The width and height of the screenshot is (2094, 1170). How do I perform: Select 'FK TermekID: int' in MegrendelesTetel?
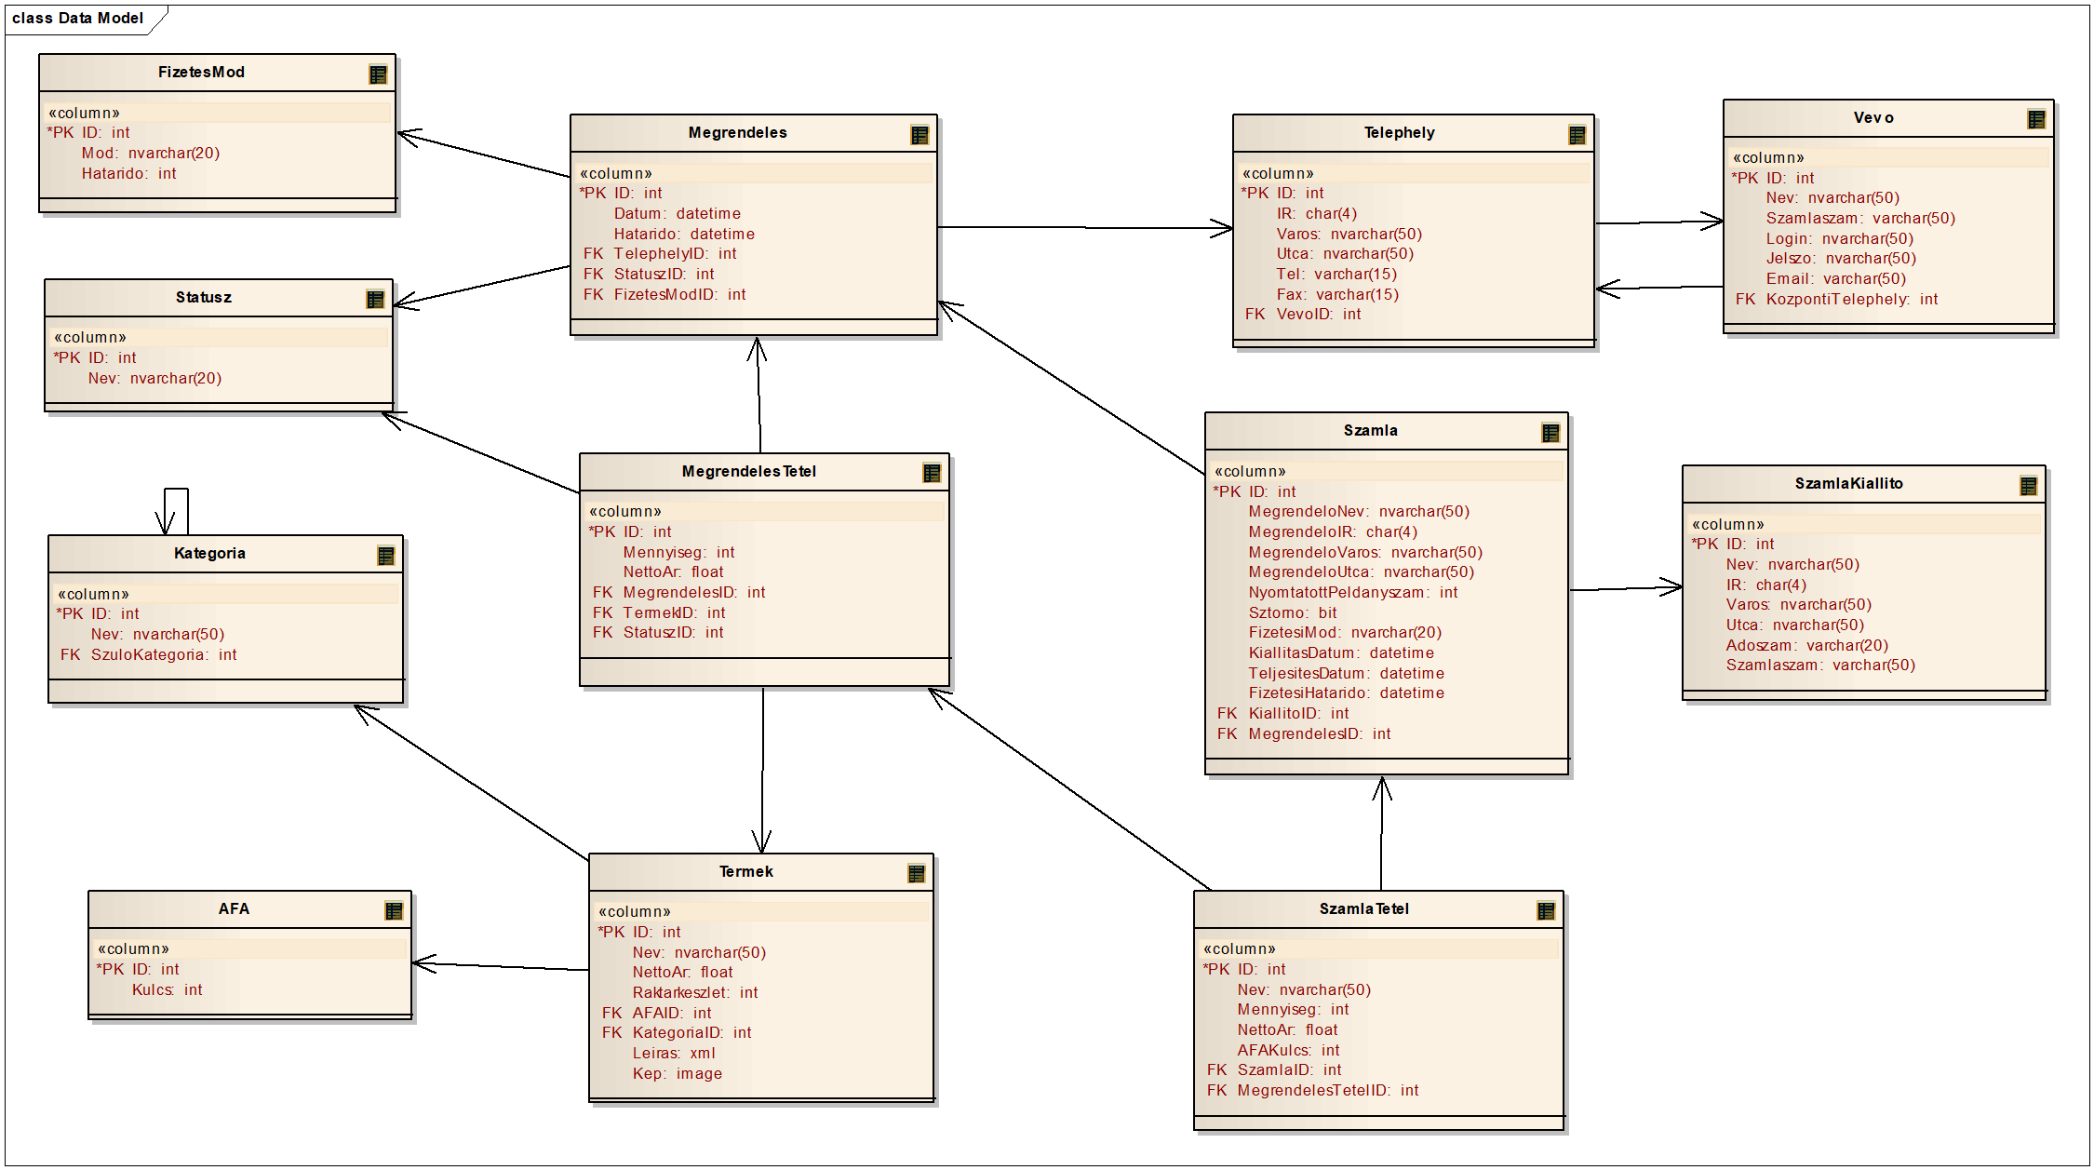[x=659, y=613]
